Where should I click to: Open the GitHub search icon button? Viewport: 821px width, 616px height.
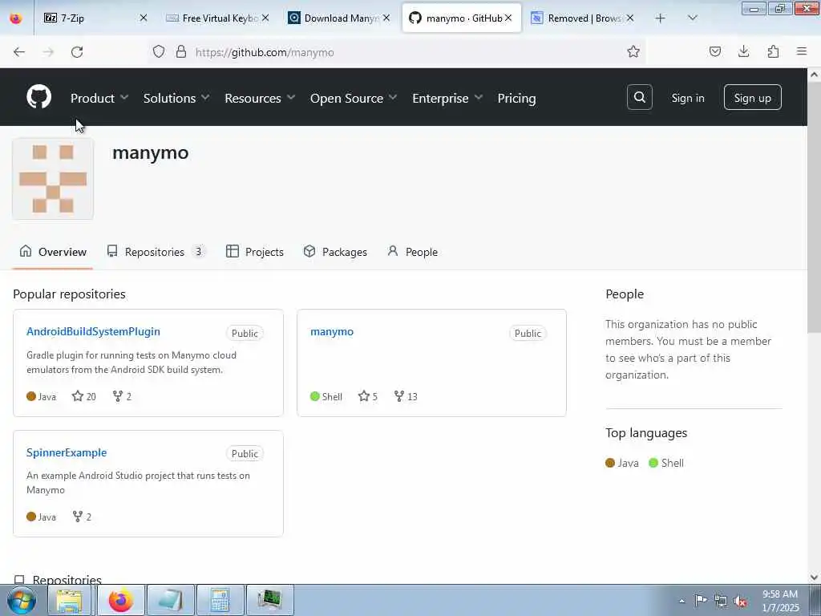point(639,97)
